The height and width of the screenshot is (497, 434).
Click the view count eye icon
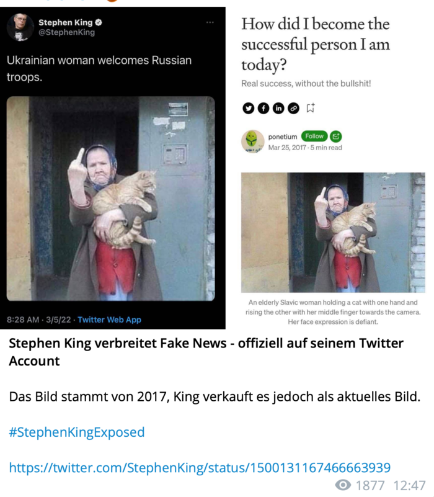[343, 485]
